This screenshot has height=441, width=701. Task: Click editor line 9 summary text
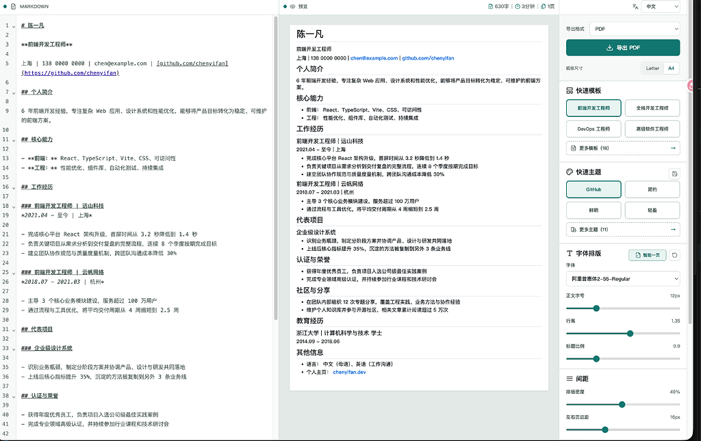[144, 116]
